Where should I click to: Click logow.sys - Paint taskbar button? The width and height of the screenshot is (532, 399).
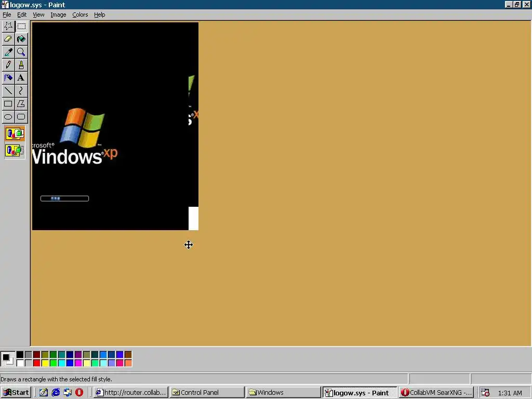pyautogui.click(x=360, y=393)
